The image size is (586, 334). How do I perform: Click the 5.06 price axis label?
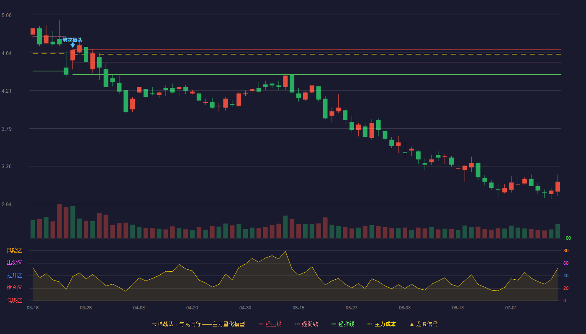[7, 15]
